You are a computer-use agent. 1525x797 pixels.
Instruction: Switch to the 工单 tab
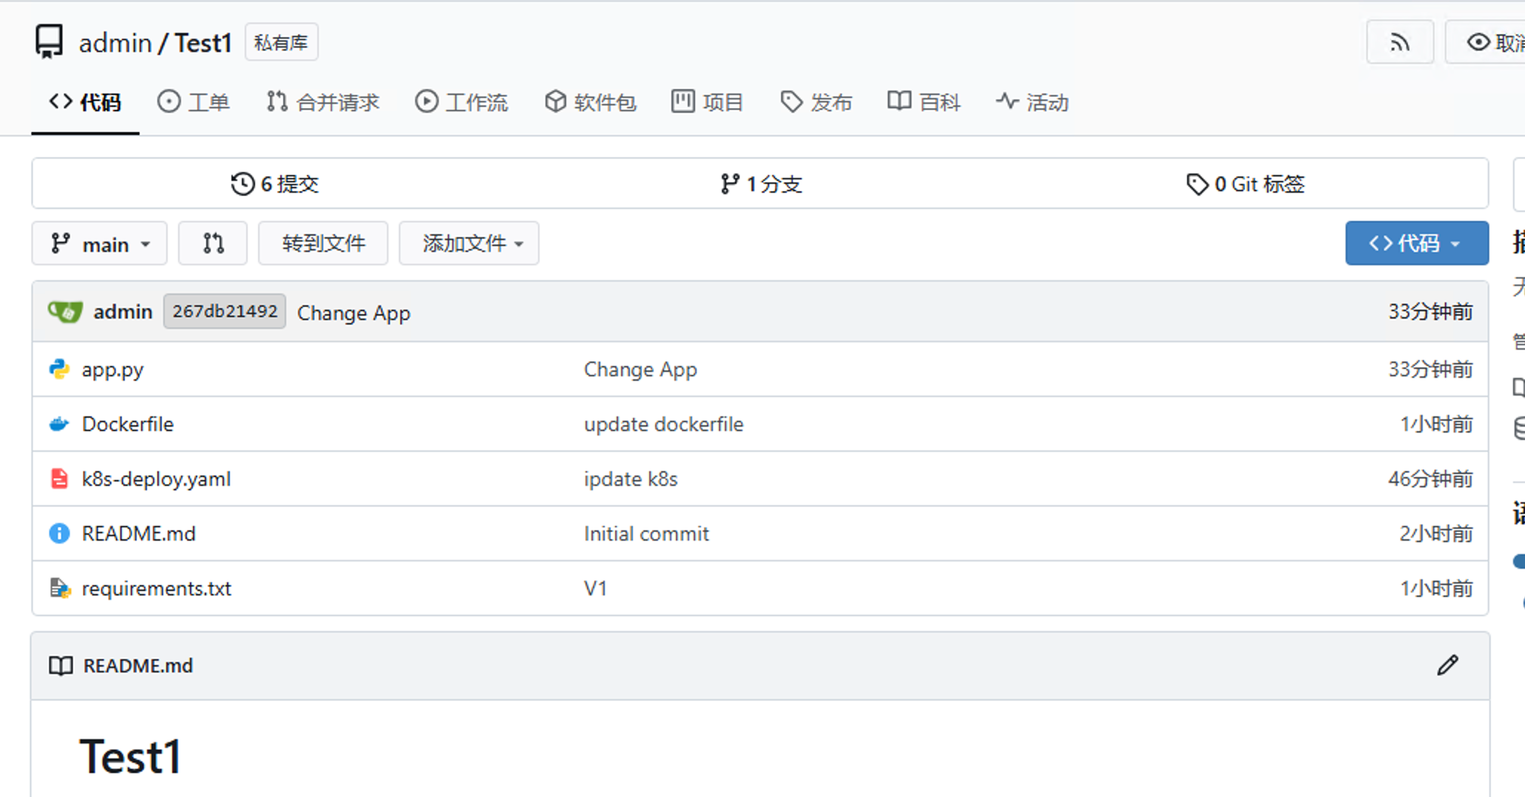(x=193, y=102)
